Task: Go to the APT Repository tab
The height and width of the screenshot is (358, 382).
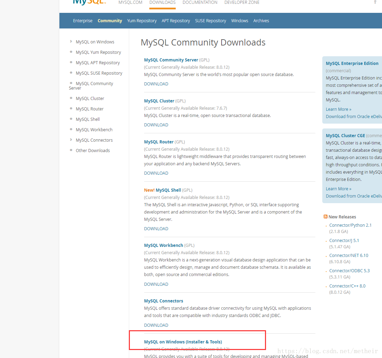Action: (176, 21)
